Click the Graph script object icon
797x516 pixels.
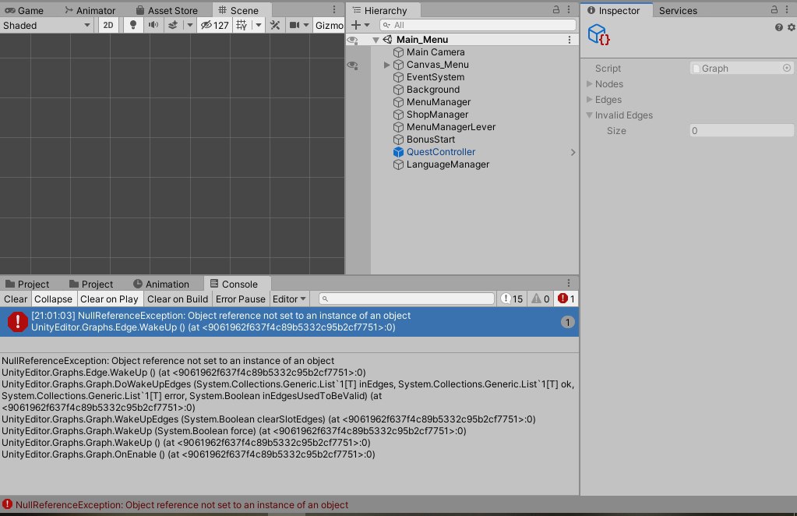click(599, 34)
